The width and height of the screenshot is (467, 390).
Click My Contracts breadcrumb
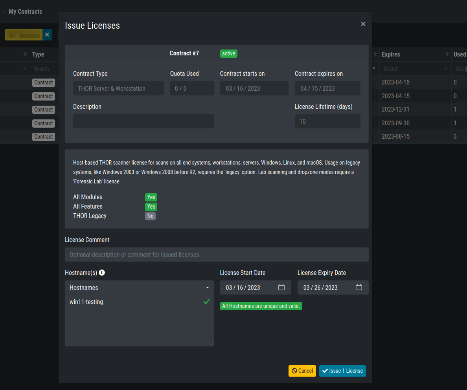25,12
